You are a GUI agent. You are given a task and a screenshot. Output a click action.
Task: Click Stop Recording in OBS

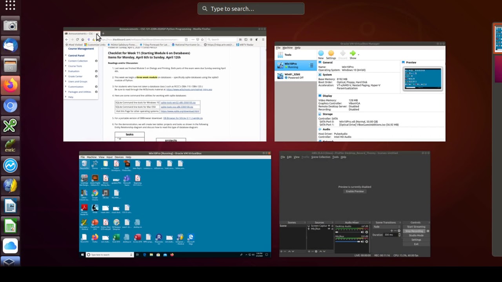(x=414, y=231)
